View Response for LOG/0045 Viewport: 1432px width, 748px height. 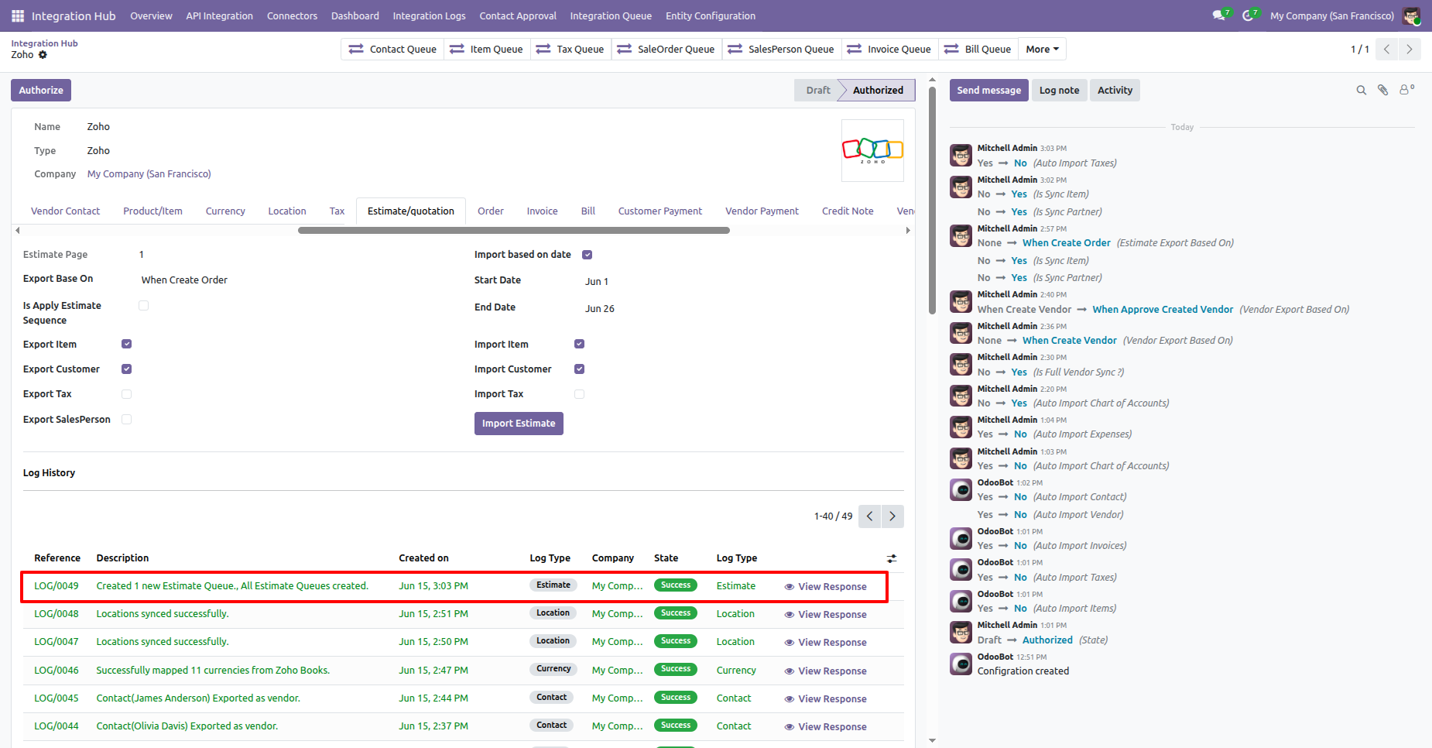(x=825, y=699)
